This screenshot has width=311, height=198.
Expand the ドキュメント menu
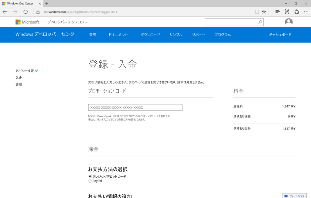120,35
